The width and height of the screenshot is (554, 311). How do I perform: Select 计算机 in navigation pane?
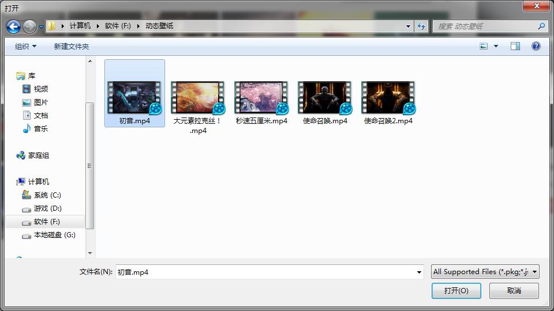click(x=39, y=181)
